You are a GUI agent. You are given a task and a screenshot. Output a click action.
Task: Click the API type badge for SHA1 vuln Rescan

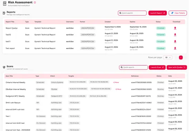(38, 103)
